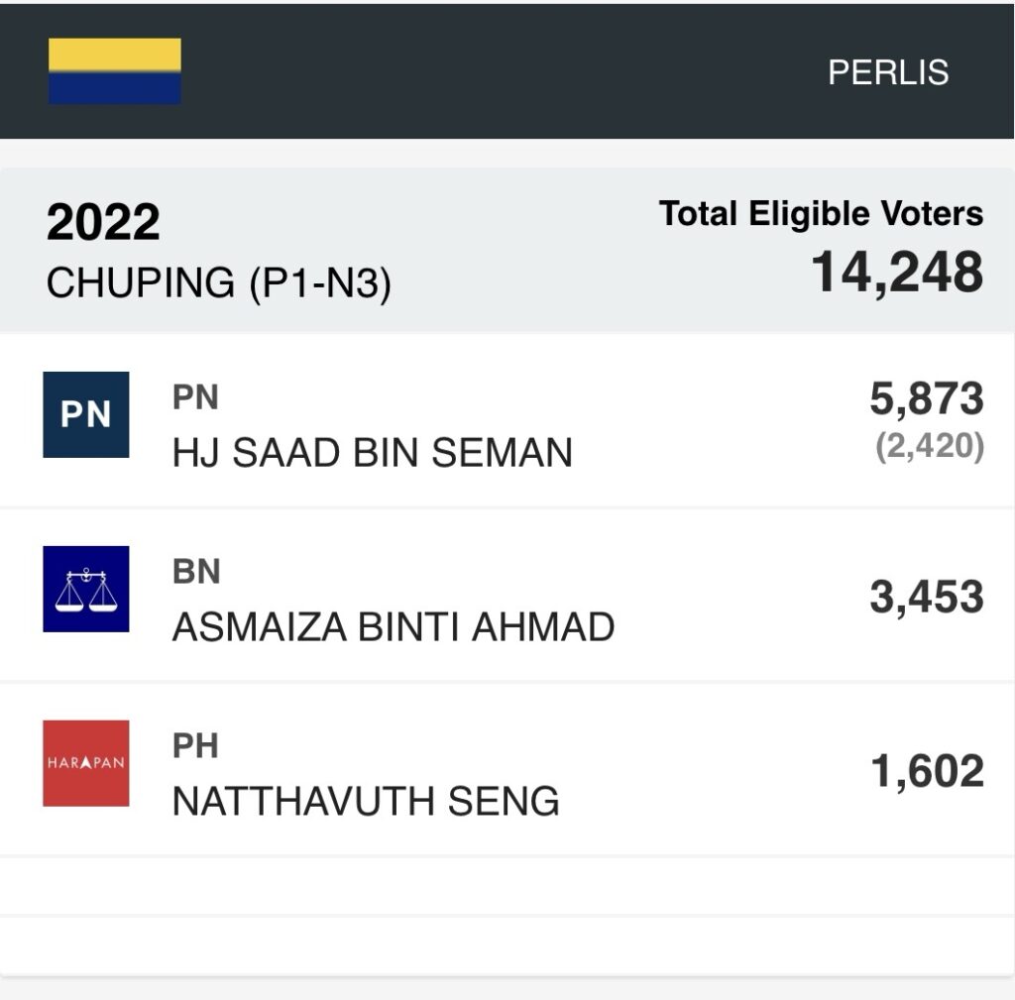The height and width of the screenshot is (1000, 1015).
Task: Open candidate HJ SAAD BIN SEMAN
Action: coord(373,453)
